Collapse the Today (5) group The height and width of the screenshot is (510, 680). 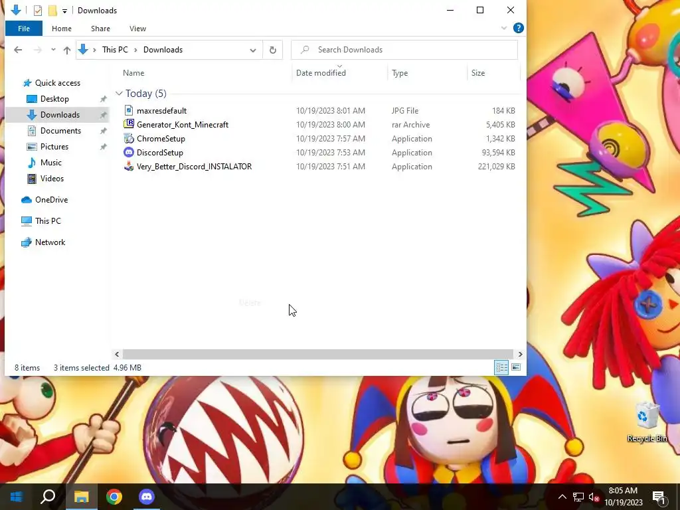(119, 94)
